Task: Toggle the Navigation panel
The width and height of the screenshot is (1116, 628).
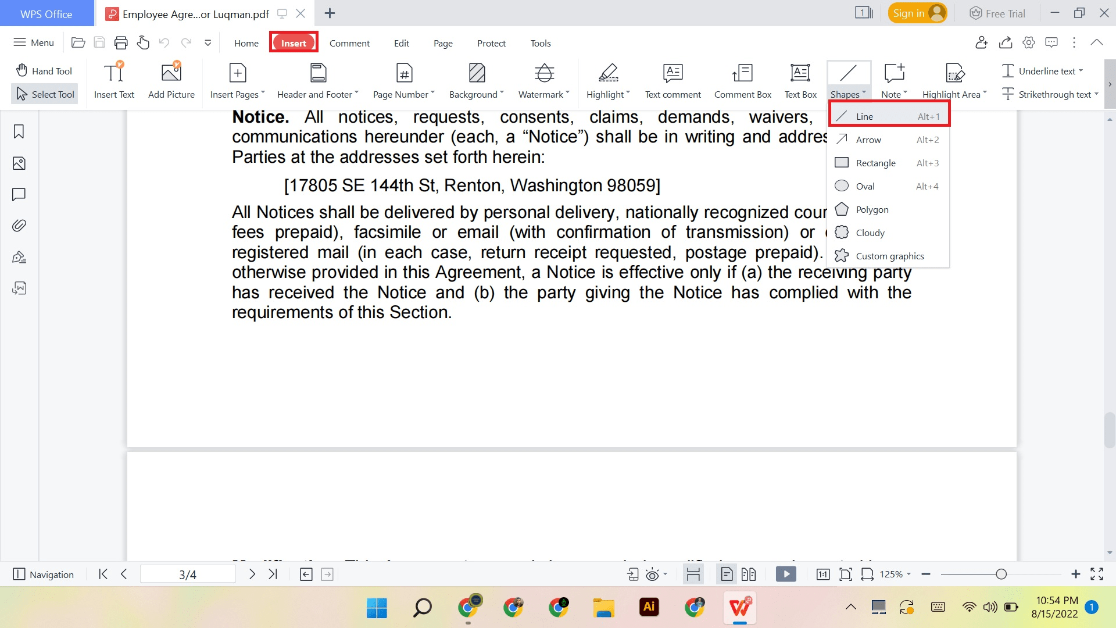Action: tap(44, 574)
